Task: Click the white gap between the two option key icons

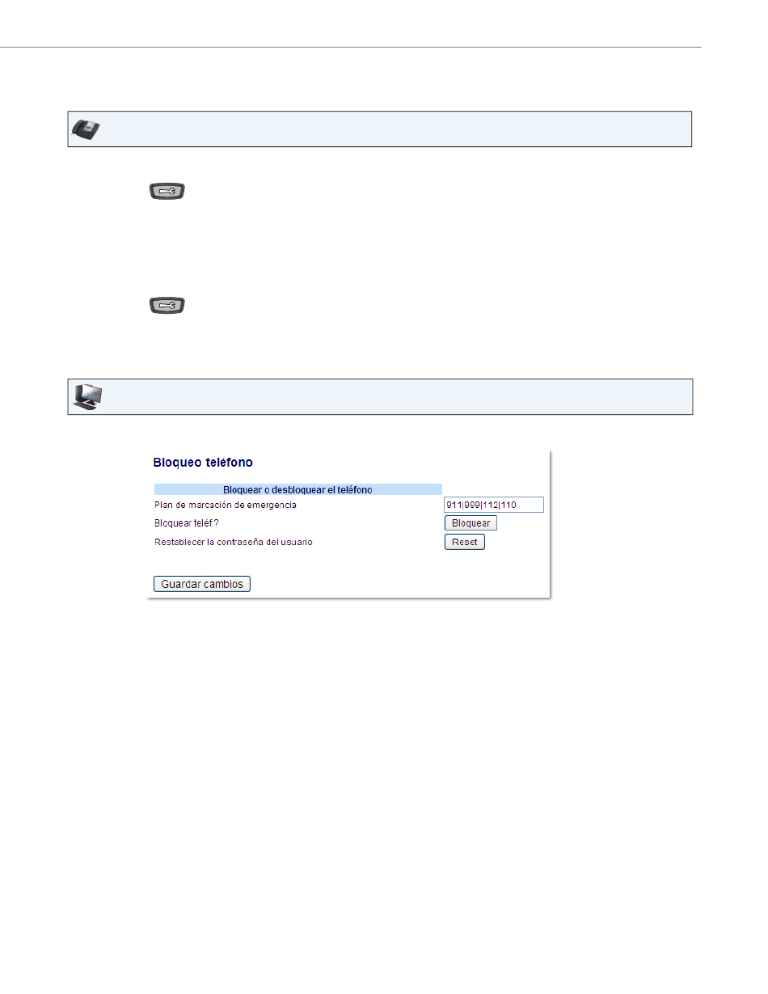Action: pyautogui.click(x=167, y=248)
